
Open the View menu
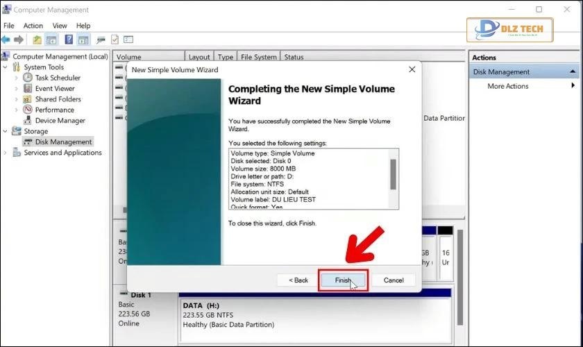(x=60, y=26)
